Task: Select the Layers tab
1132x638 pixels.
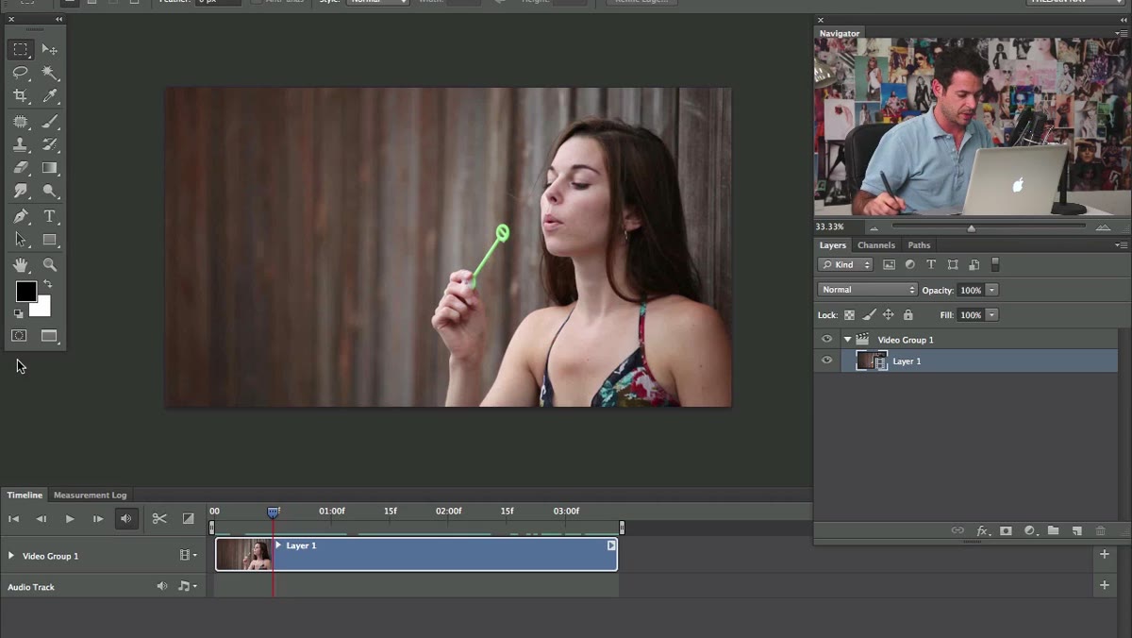Action: tap(833, 245)
